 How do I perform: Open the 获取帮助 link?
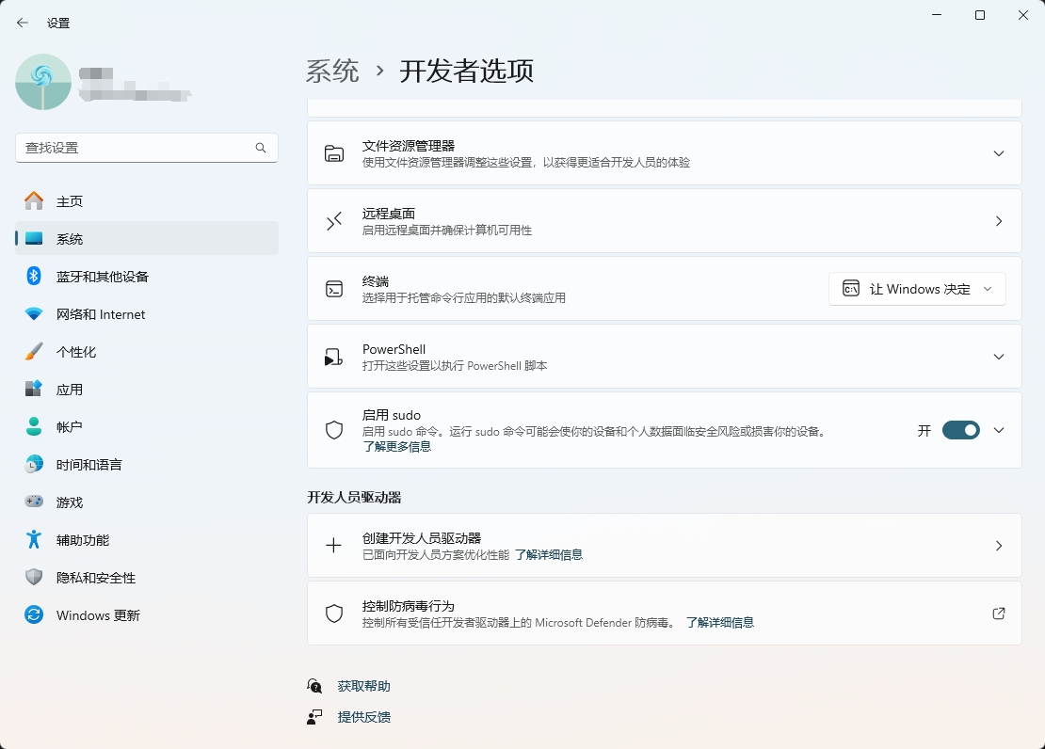tap(364, 686)
